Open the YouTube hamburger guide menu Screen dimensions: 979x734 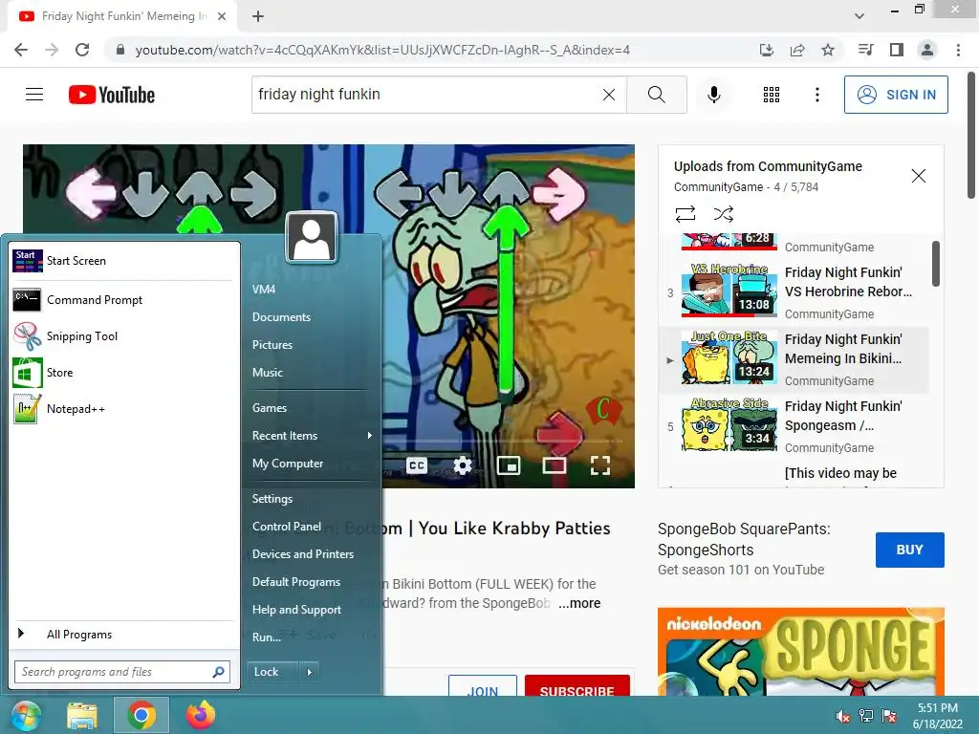pyautogui.click(x=34, y=95)
